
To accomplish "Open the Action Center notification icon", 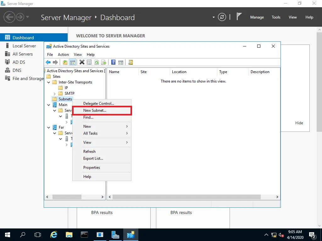I will pos(312,235).
